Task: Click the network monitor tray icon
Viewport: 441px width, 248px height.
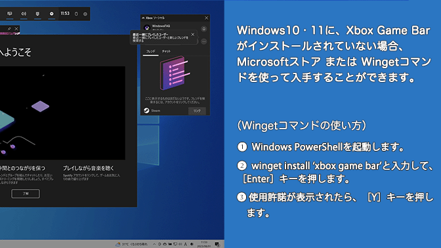Action: click(x=175, y=244)
